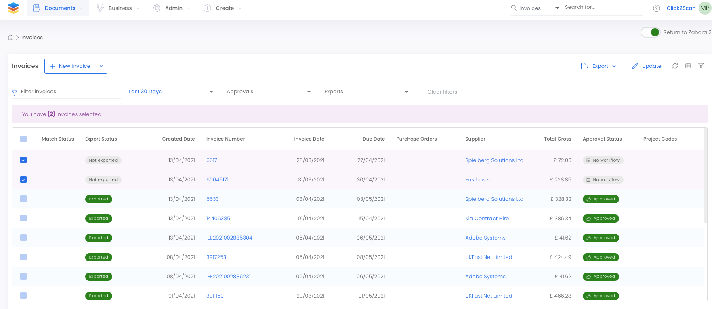
Task: Click the MP user avatar
Action: point(705,8)
